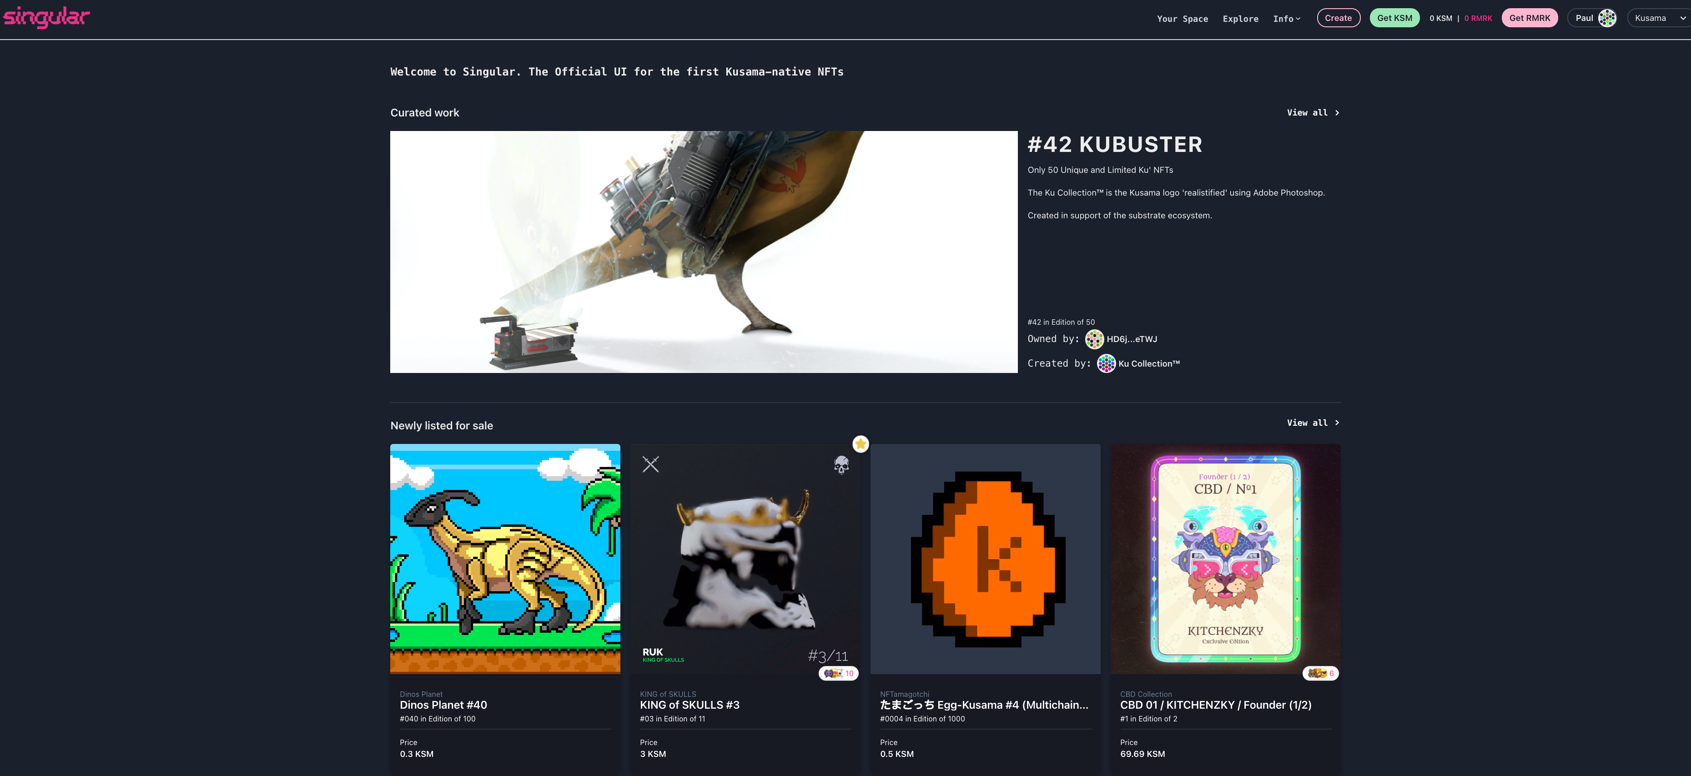
Task: Click the skull icon on KING of SKULLS
Action: click(841, 465)
